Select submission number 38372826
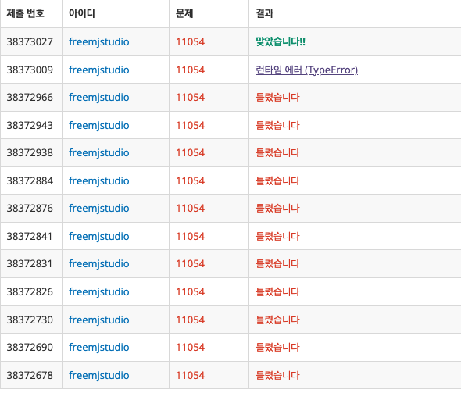Image resolution: width=461 pixels, height=393 pixels. pyautogui.click(x=30, y=292)
